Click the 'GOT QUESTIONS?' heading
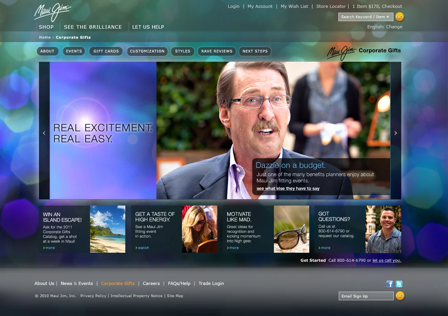448x316 pixels. coord(334,217)
